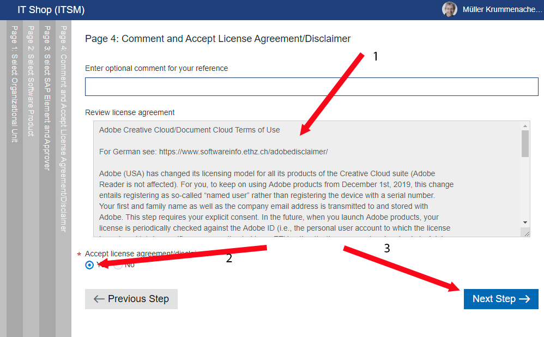
Task: Click the license text area resize handle
Action: pos(527,234)
